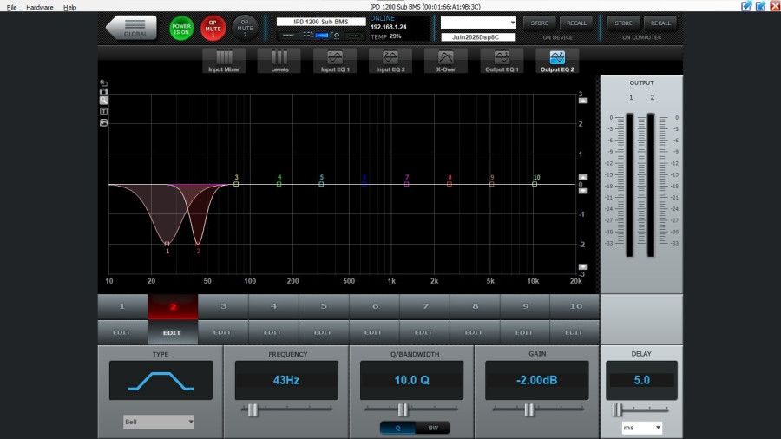Screen dimensions: 781x439
Task: Select EQ band 3 tab
Action: [223, 306]
